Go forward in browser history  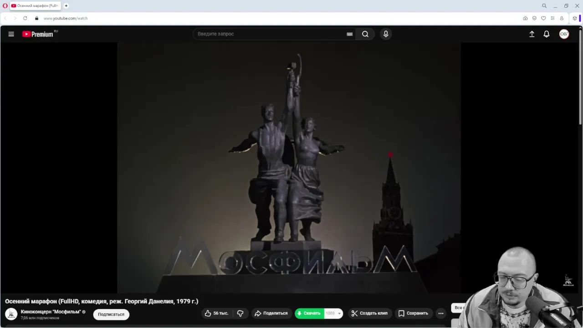[15, 18]
